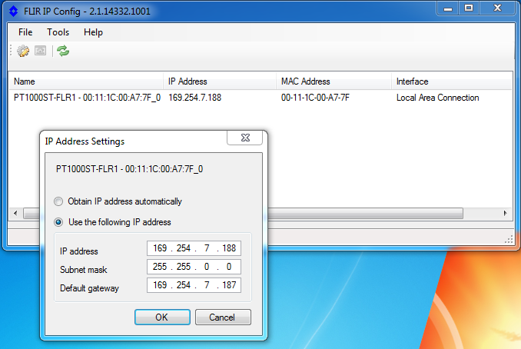Screen dimensions: 521x349
Task: Select Use the following IP address
Action: 59,222
